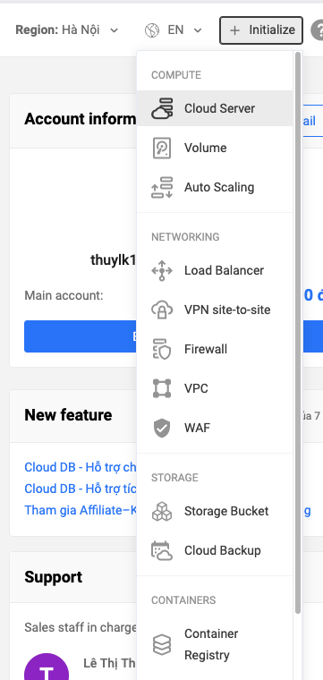The width and height of the screenshot is (323, 680).
Task: Click the VPC square icon
Action: pyautogui.click(x=162, y=388)
